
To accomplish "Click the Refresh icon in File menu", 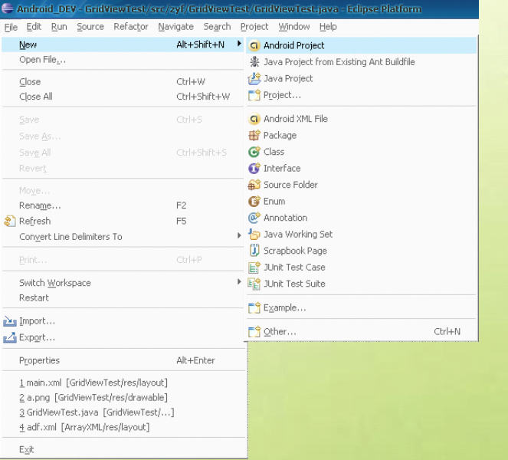I will pyautogui.click(x=10, y=221).
